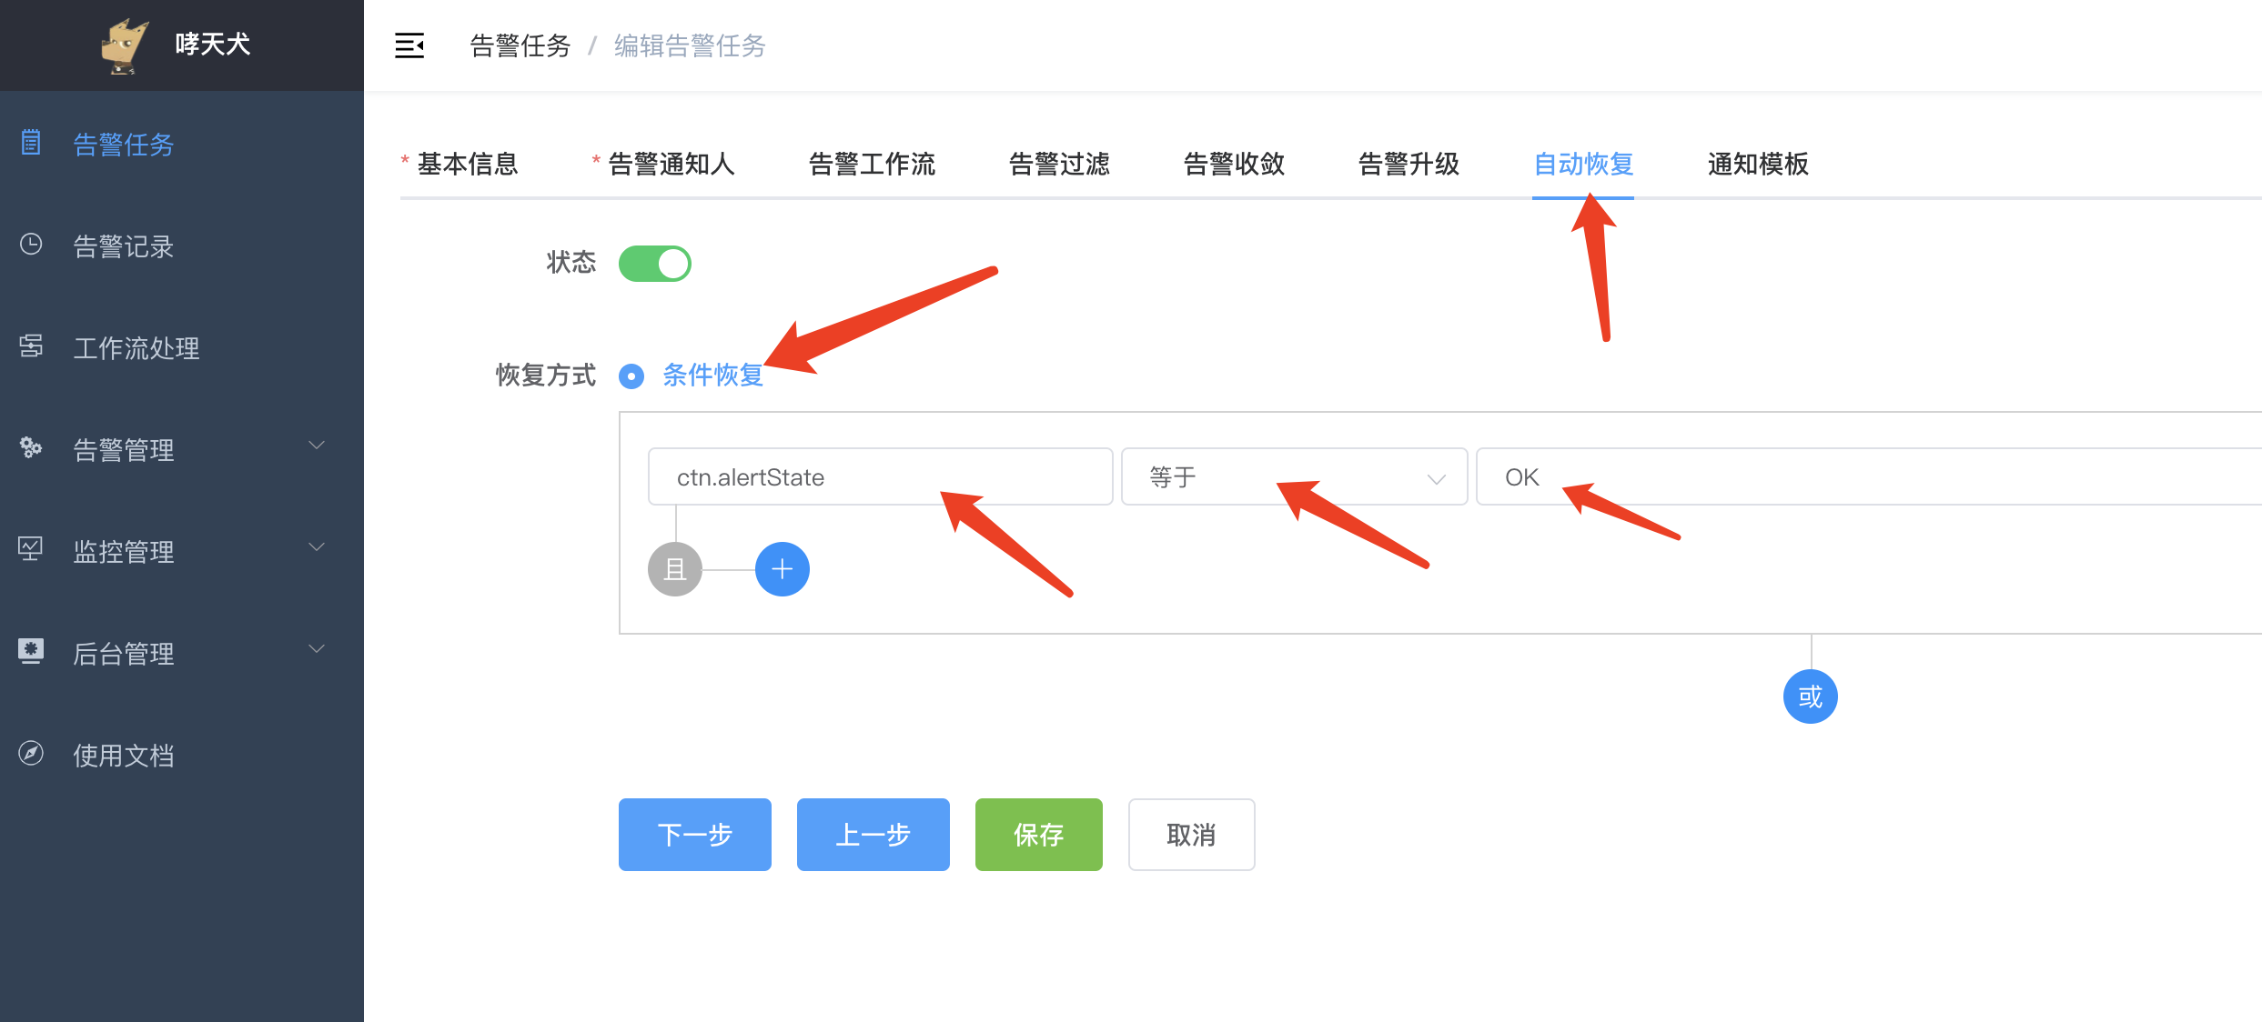The height and width of the screenshot is (1022, 2262).
Task: Switch to the 基本信息 tab
Action: pos(468,165)
